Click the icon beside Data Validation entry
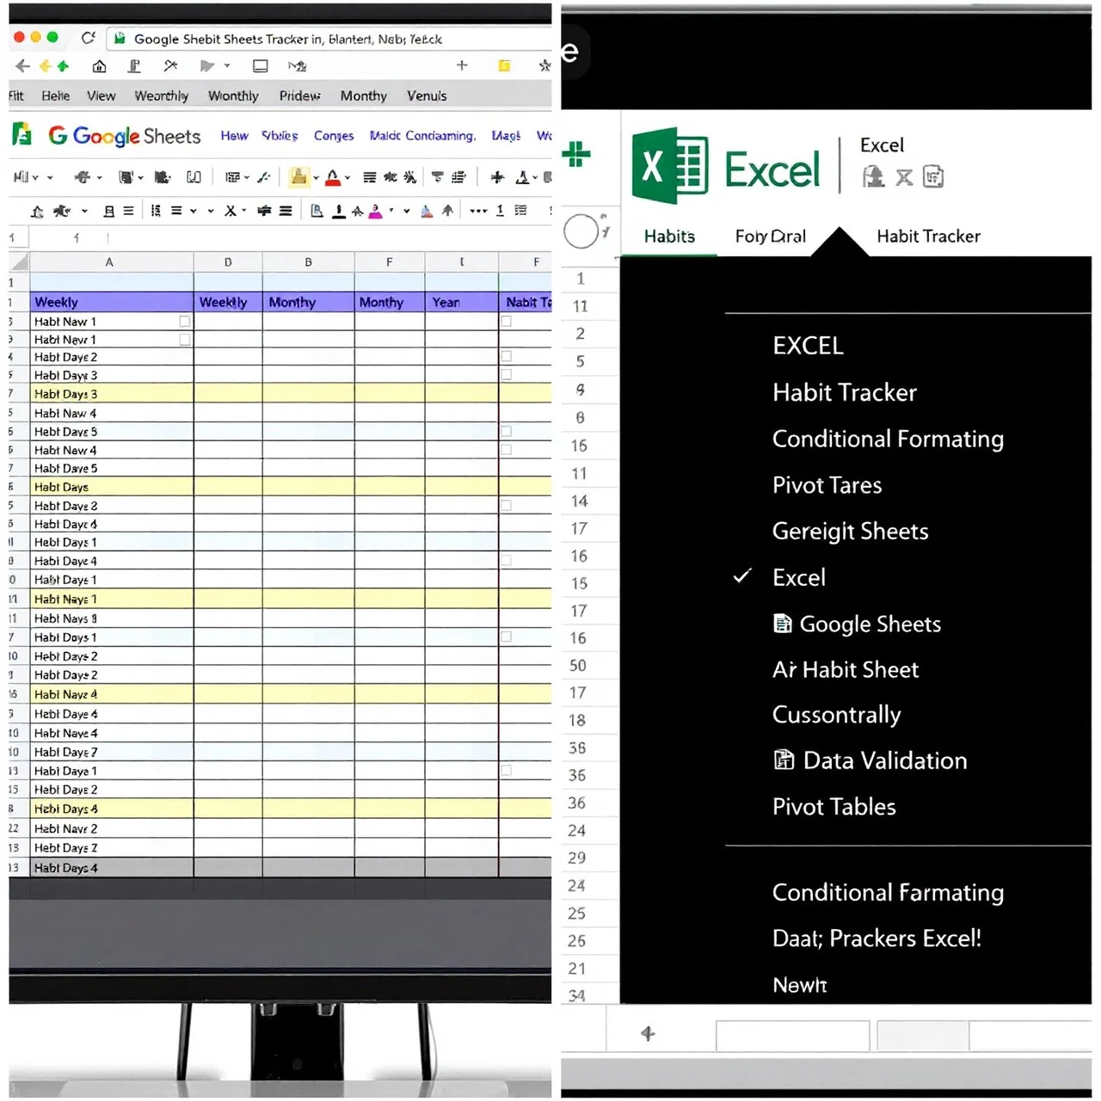 (784, 760)
